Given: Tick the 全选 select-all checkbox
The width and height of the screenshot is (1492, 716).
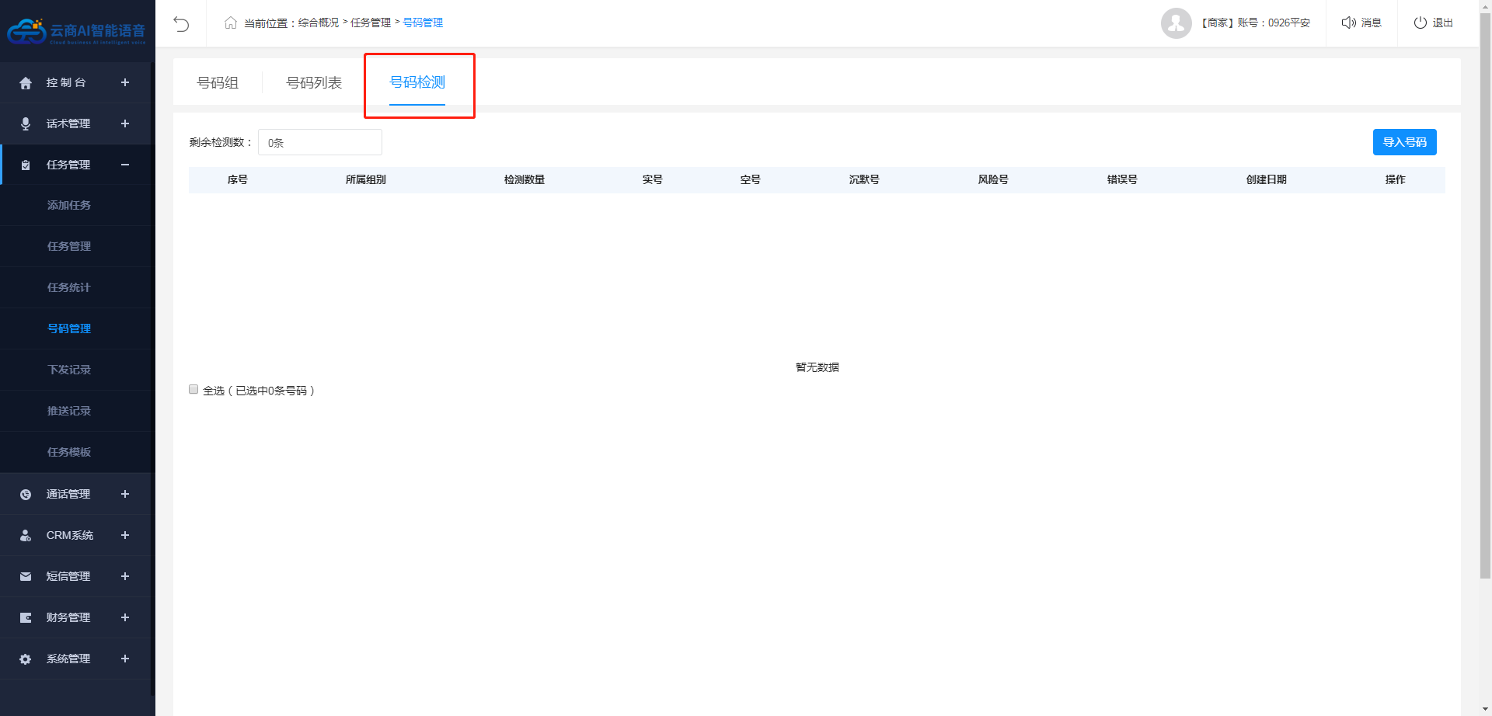Looking at the screenshot, I should (193, 389).
